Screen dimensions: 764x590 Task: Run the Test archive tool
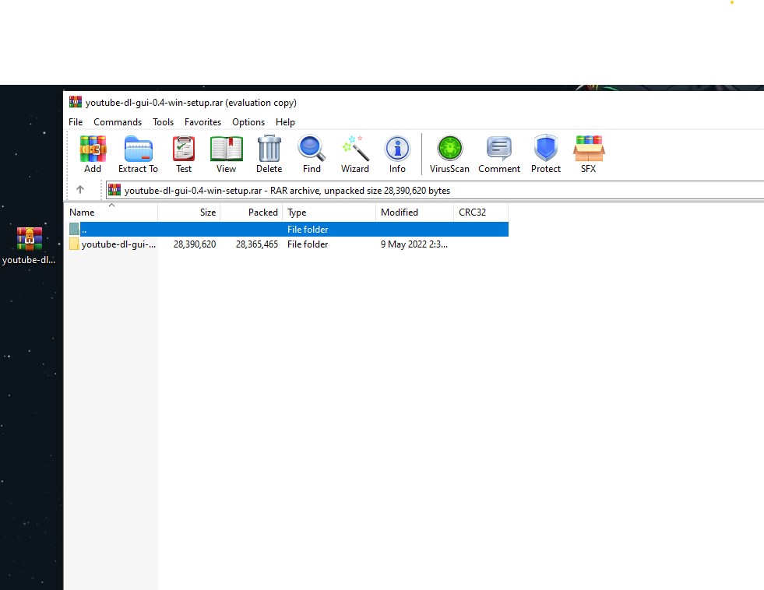(x=184, y=154)
